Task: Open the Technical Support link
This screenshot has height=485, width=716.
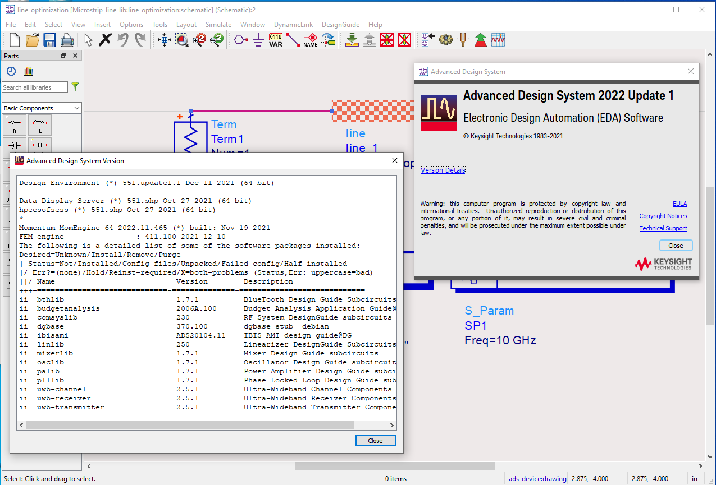Action: 663,228
